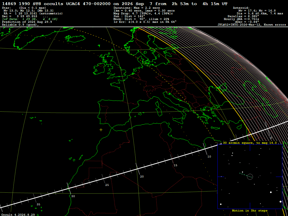
Task: Click minute marker 15 on the path
Action: tap(175, 165)
